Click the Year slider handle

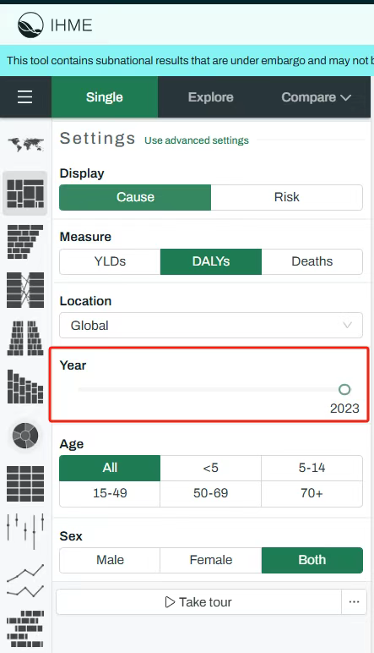coord(344,389)
